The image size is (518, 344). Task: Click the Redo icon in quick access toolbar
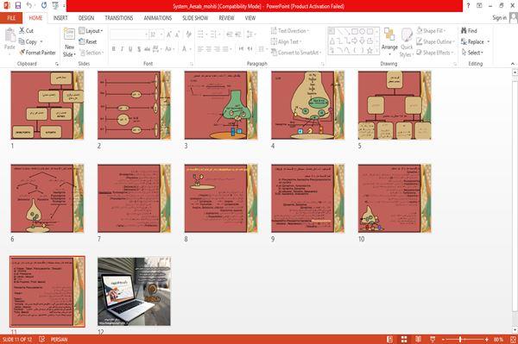pyautogui.click(x=44, y=6)
